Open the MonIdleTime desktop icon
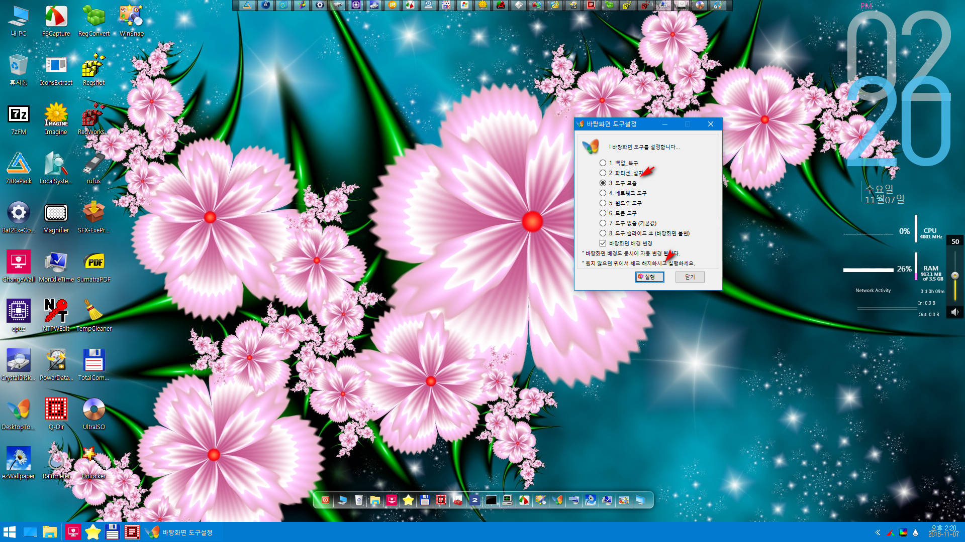965x542 pixels. coord(56,267)
